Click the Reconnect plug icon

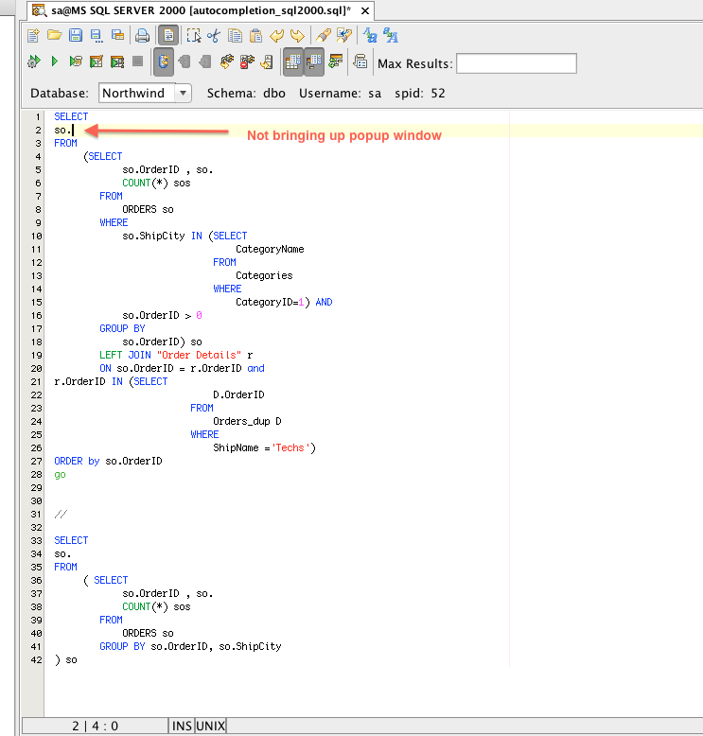[x=227, y=61]
